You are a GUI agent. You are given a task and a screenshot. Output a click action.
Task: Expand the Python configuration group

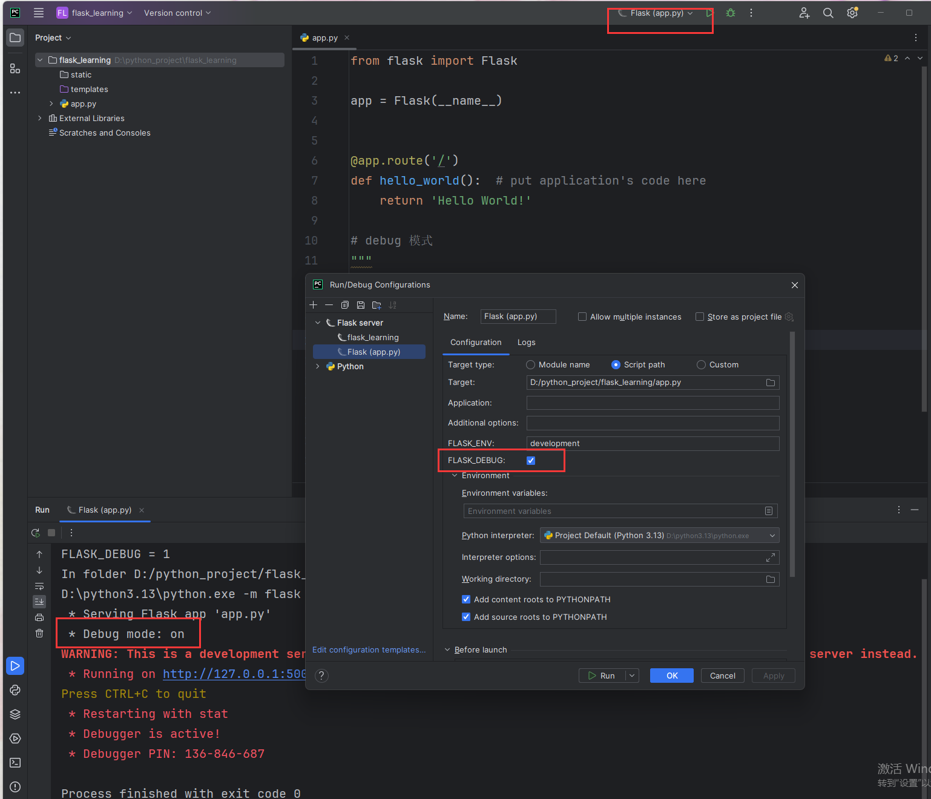[318, 367]
